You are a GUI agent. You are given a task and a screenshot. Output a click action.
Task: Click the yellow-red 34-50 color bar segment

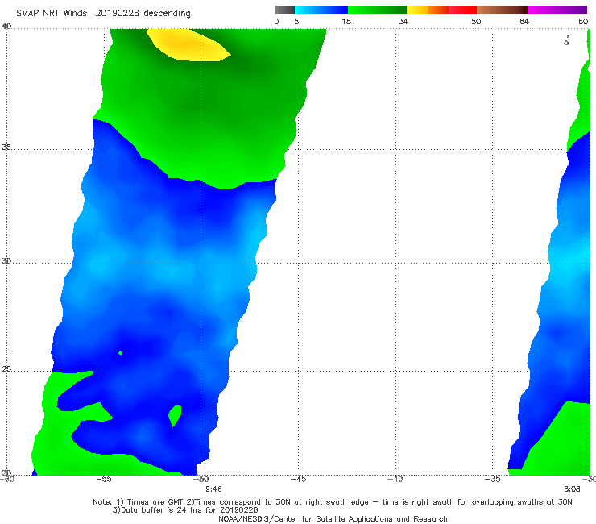coord(441,10)
